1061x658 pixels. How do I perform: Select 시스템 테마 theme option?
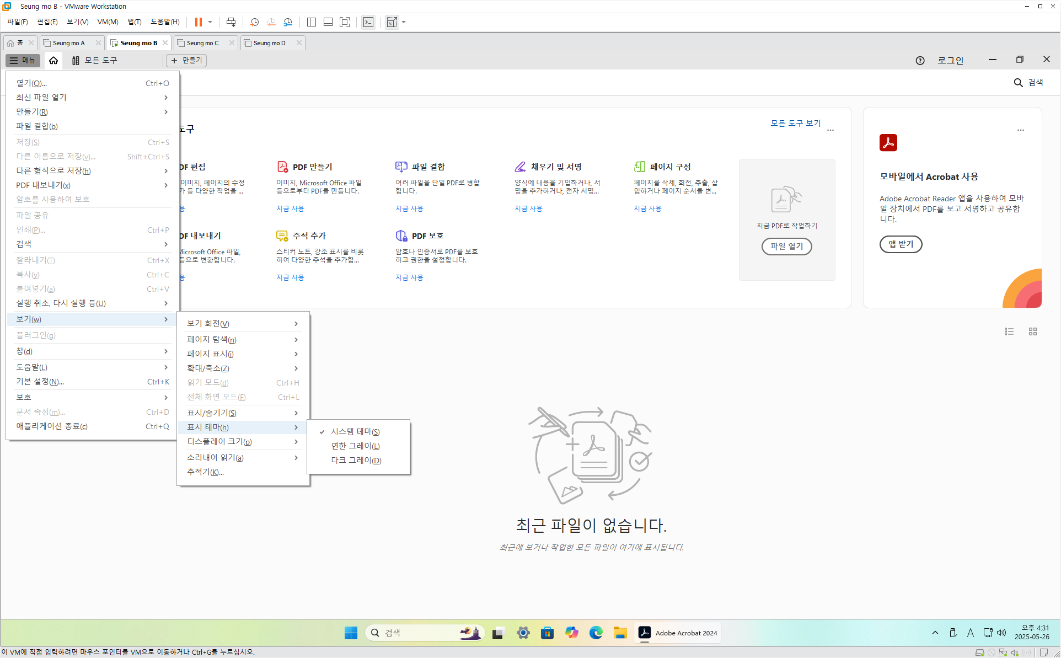pos(355,431)
